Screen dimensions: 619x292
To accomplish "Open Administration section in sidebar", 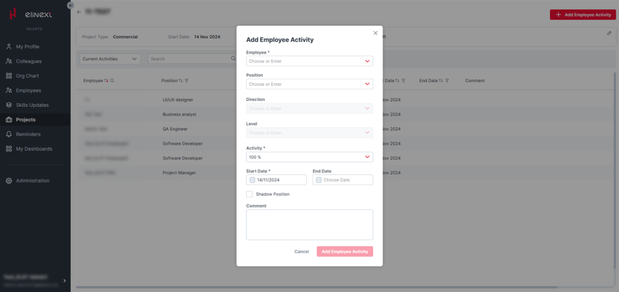I will coord(33,180).
